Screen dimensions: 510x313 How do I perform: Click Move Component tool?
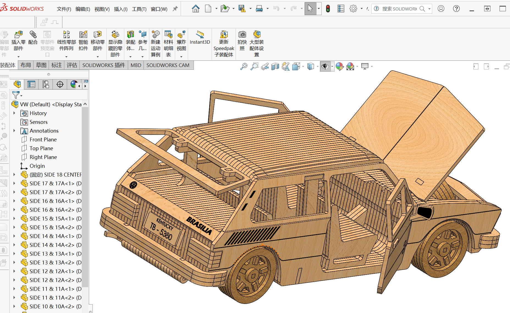pos(98,40)
